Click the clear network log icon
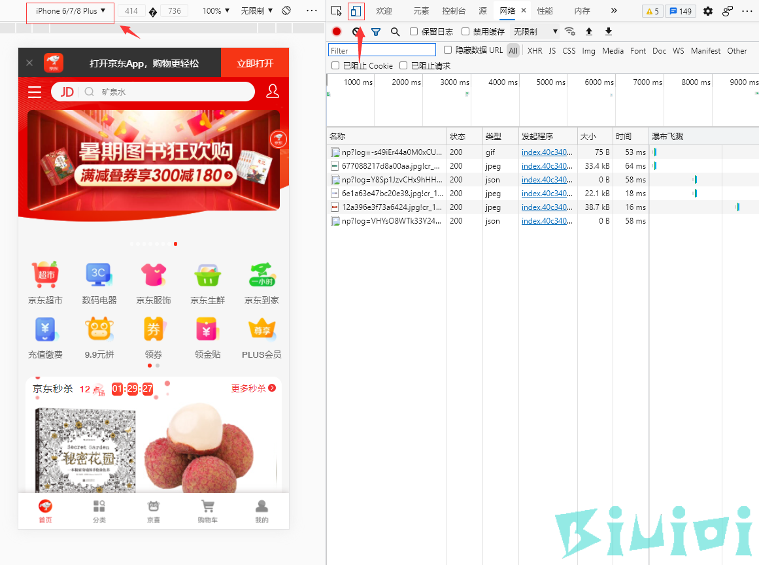 [357, 31]
